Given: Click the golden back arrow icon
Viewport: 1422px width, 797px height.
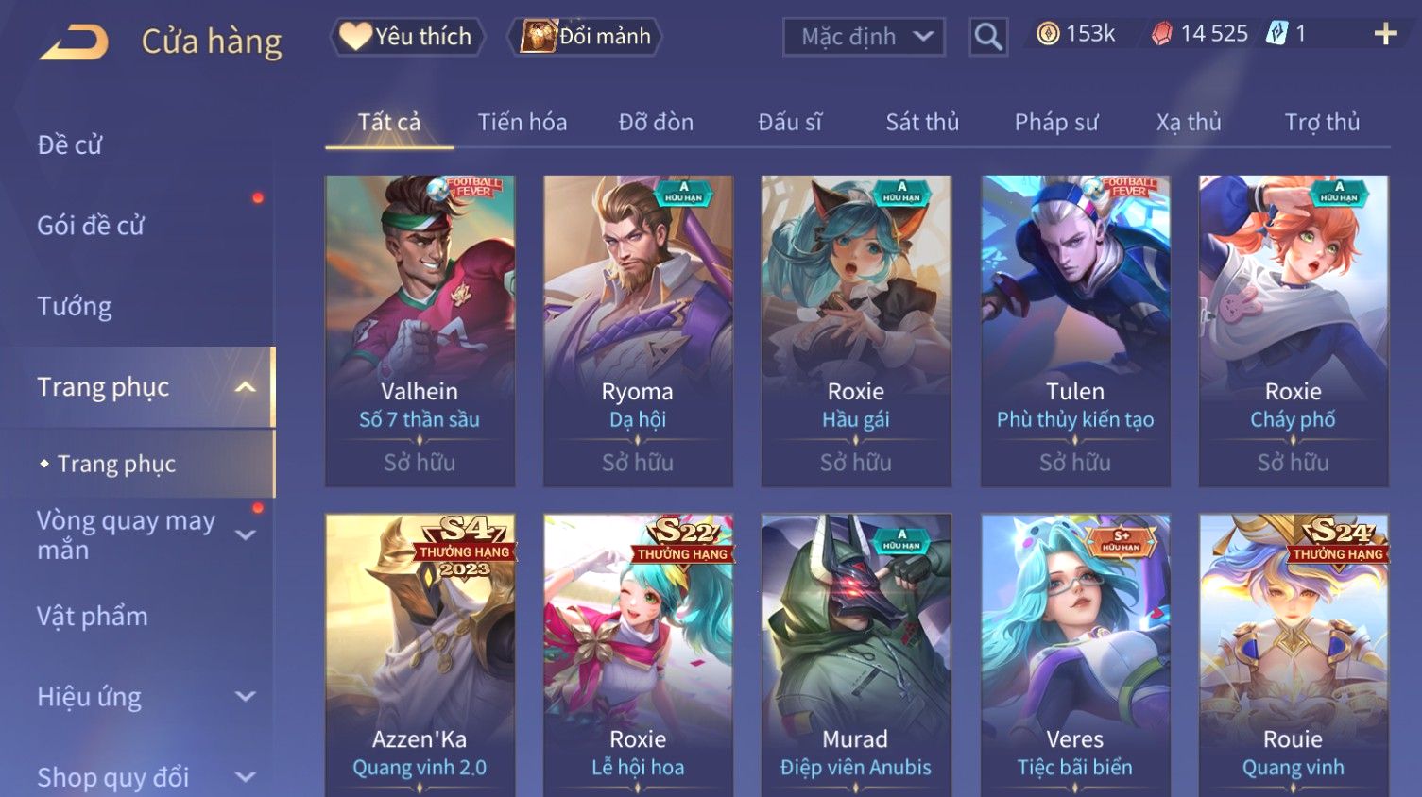Looking at the screenshot, I should [x=74, y=42].
